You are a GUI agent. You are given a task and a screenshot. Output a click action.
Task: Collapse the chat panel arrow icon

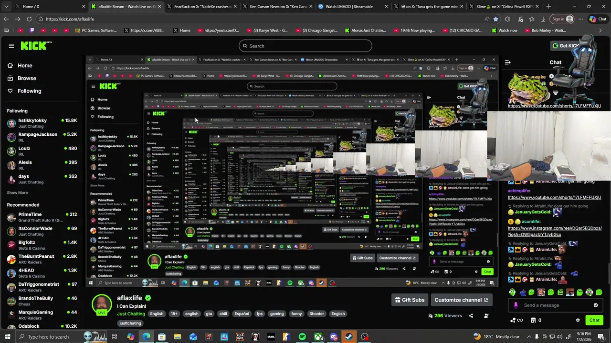[508, 62]
